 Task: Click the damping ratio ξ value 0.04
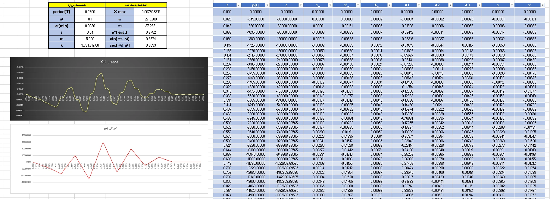point(90,32)
